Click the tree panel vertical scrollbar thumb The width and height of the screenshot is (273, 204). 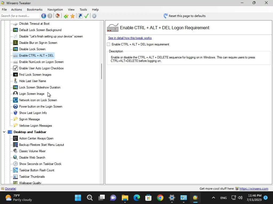pos(102,71)
